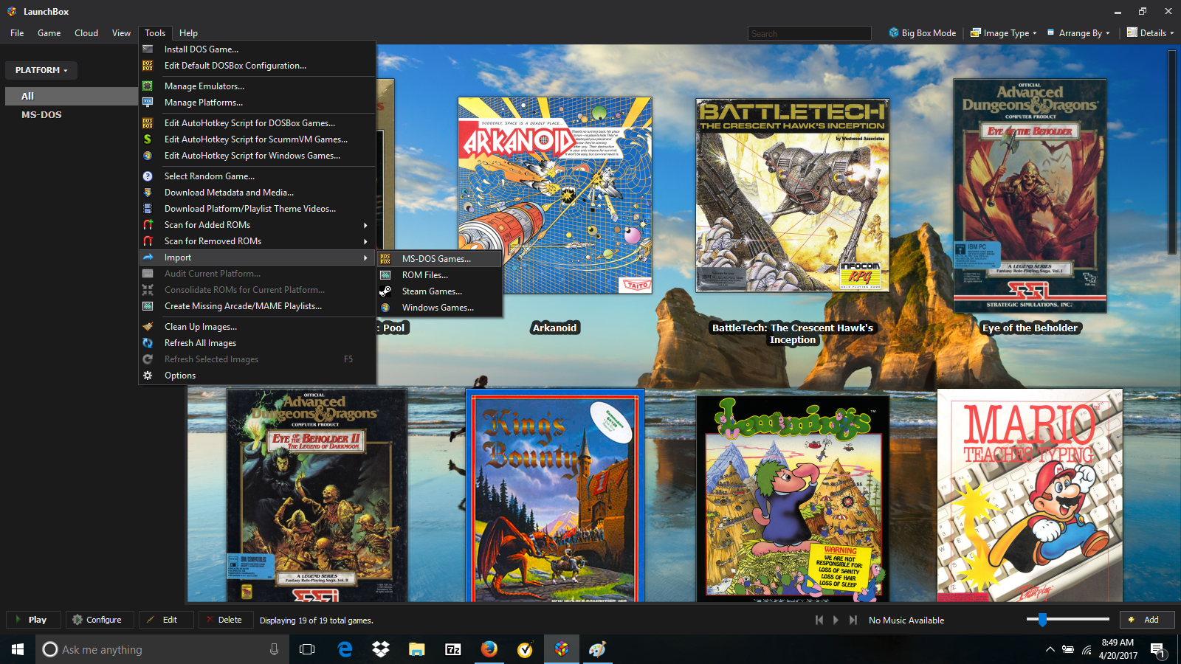Skip to next music track
Screen dimensions: 1181x664
point(853,620)
